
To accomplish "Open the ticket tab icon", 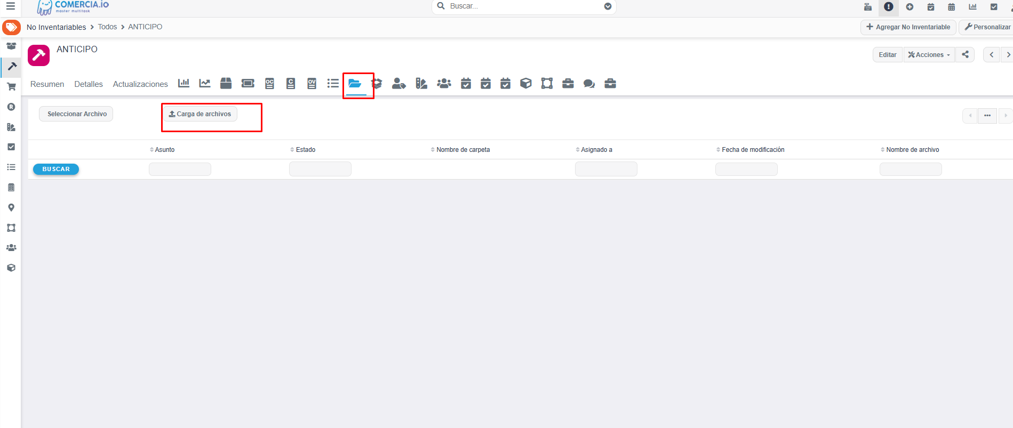I will point(248,83).
